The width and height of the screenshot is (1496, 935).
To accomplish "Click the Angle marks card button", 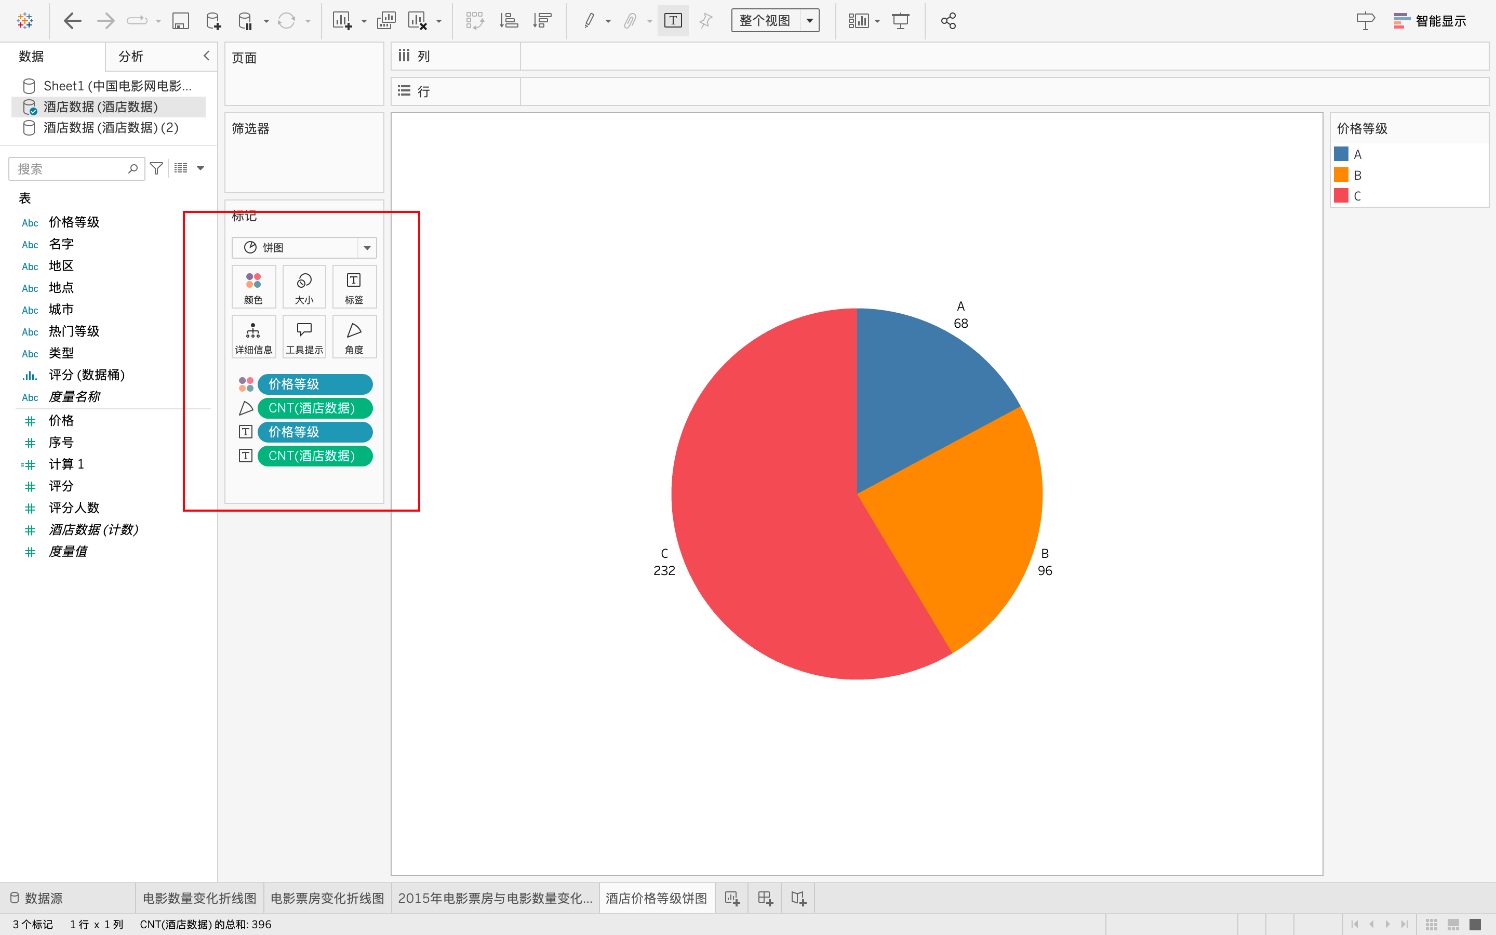I will [x=354, y=337].
